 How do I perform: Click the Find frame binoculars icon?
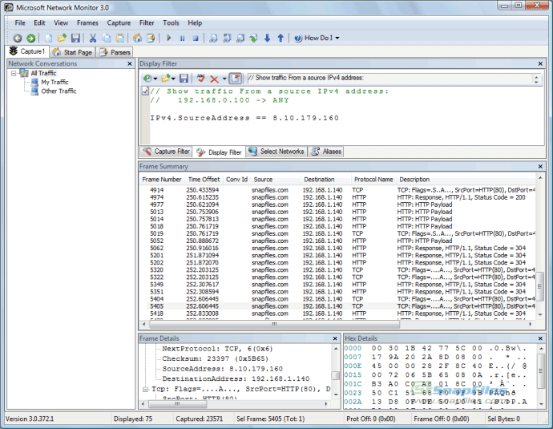pyautogui.click(x=213, y=38)
